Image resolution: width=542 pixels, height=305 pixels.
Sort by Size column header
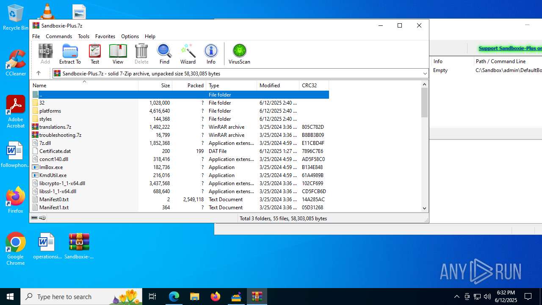[x=155, y=85]
